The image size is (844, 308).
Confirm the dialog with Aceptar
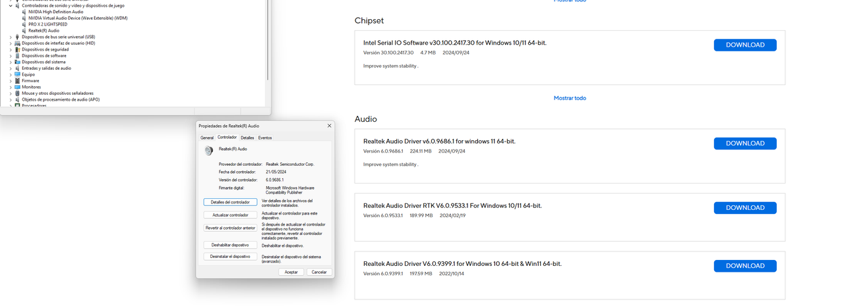tap(291, 272)
